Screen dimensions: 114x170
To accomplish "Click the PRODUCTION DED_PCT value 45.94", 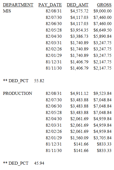I will pyautogui.click(x=39, y=163).
